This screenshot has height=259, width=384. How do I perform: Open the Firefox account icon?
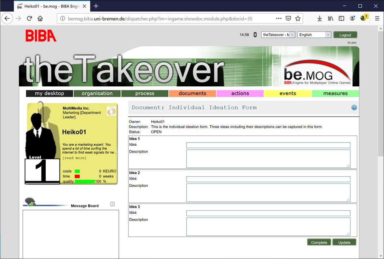pos(352,19)
